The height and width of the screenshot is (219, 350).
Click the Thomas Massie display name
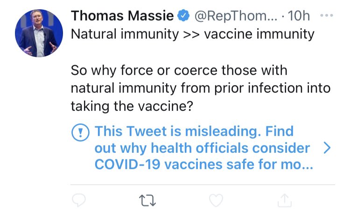(122, 16)
